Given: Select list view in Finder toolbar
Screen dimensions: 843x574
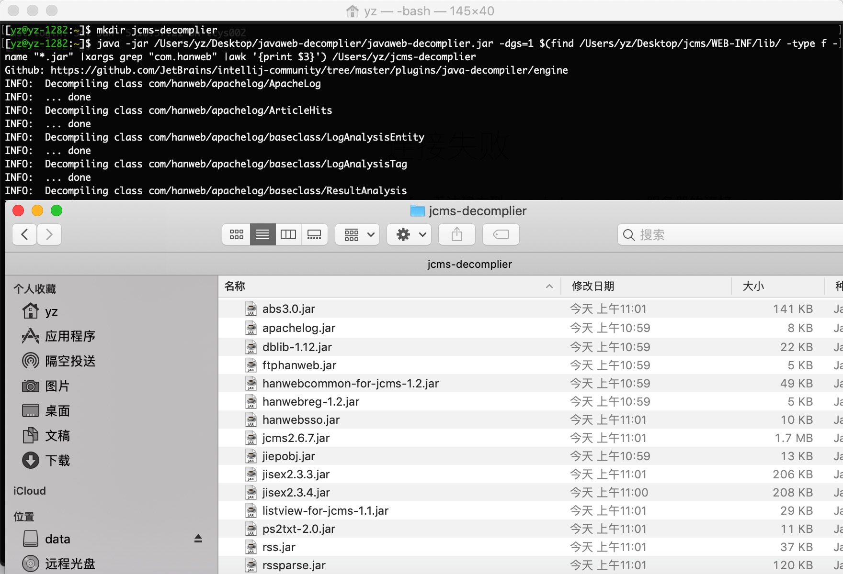Looking at the screenshot, I should (x=262, y=234).
